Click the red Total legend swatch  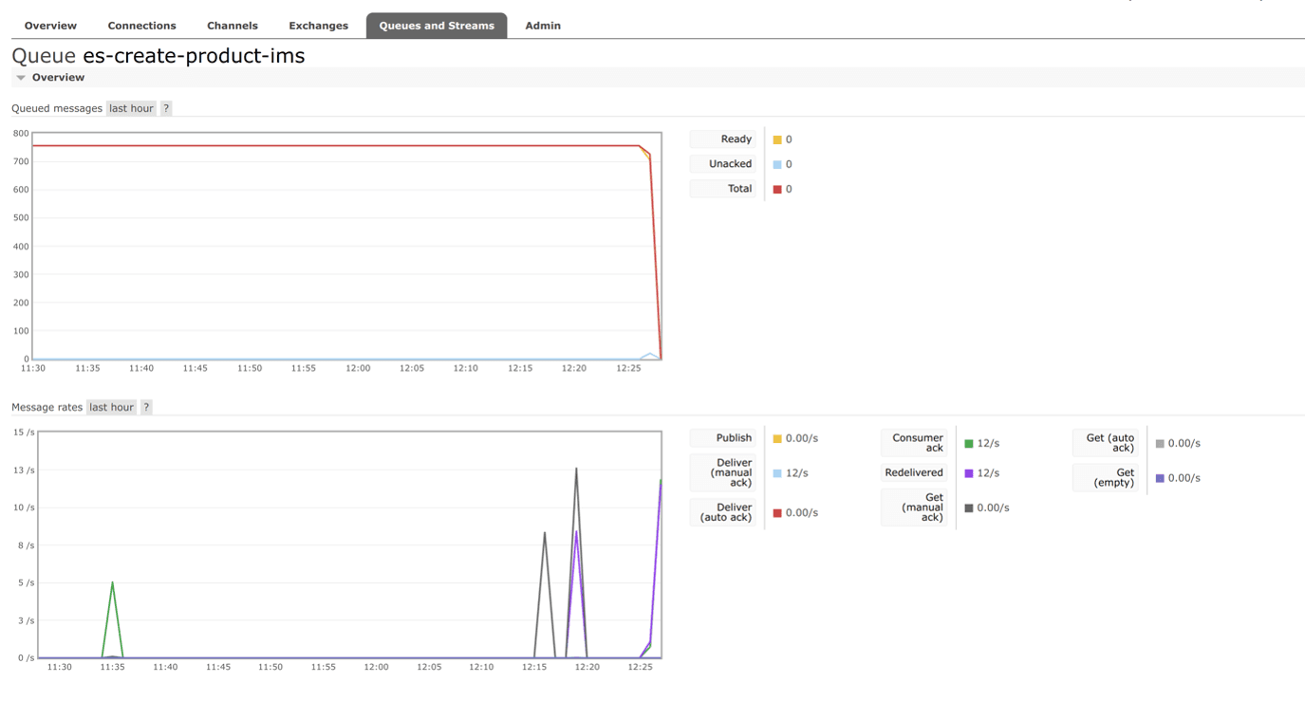777,190
